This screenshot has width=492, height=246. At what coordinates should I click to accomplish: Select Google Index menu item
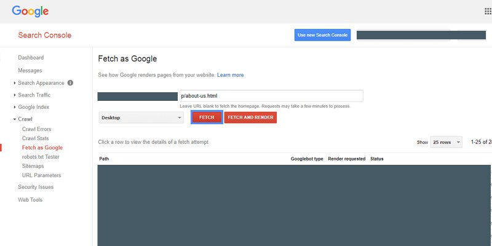34,107
